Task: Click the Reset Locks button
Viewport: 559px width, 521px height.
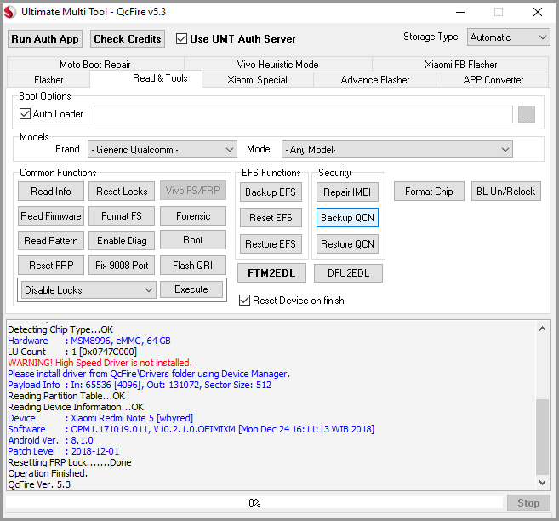Action: point(122,192)
